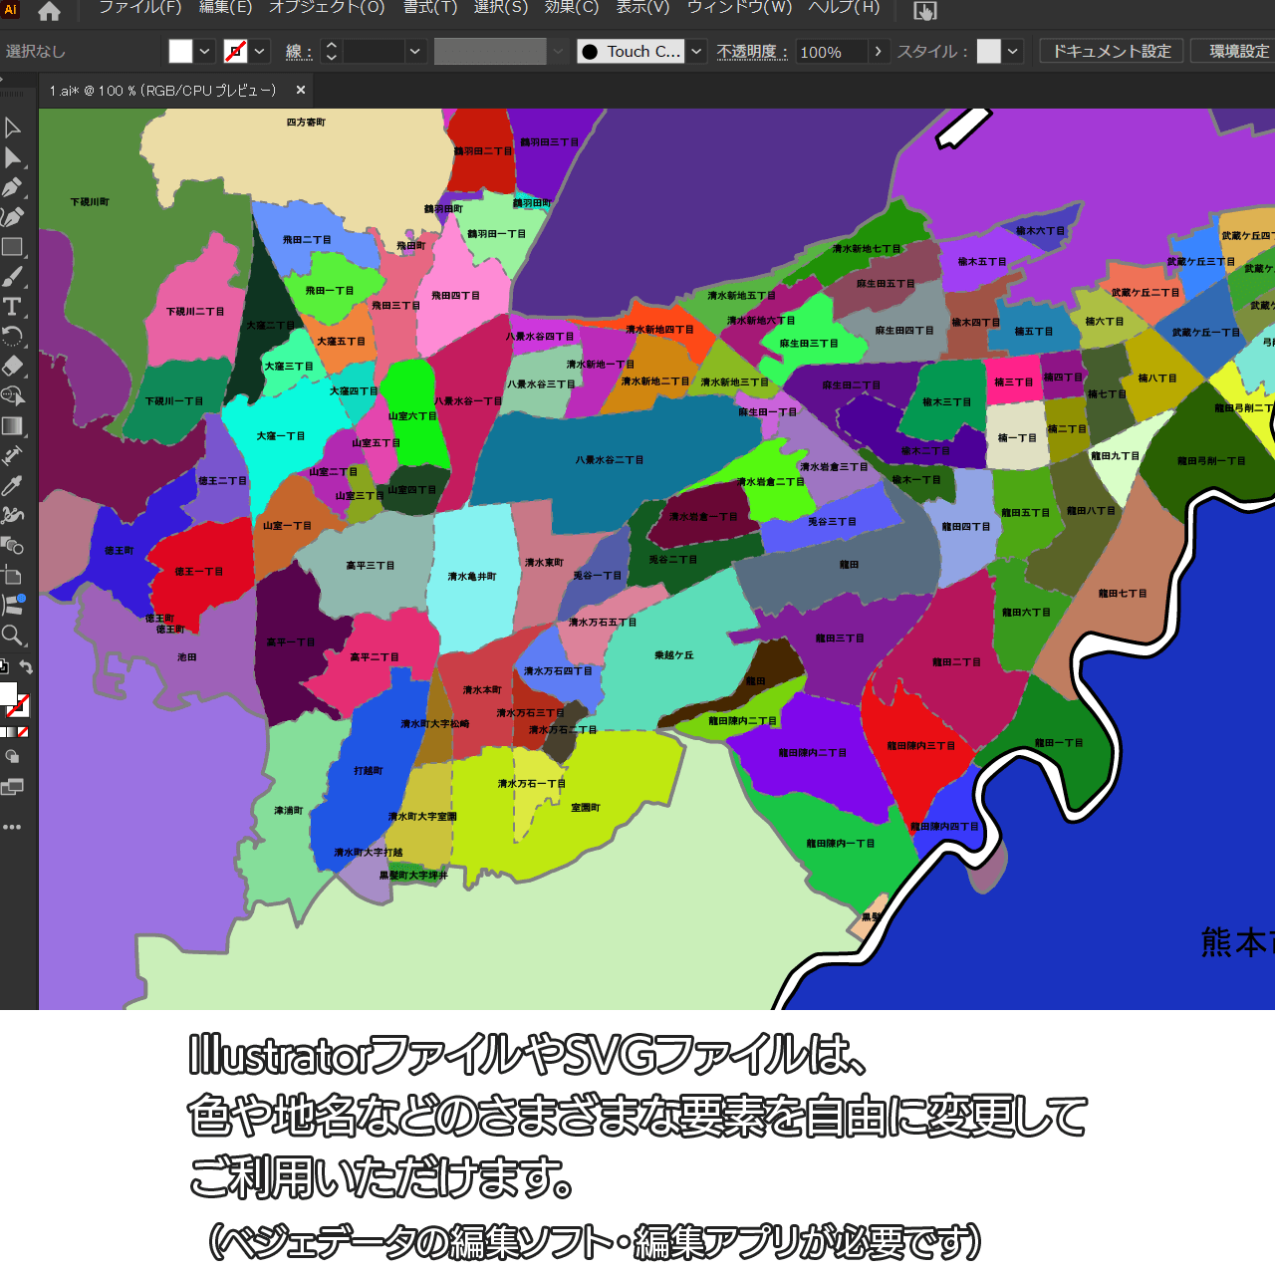Image resolution: width=1275 pixels, height=1275 pixels.
Task: Open the オブジェクト(O) menu
Action: pyautogui.click(x=327, y=8)
